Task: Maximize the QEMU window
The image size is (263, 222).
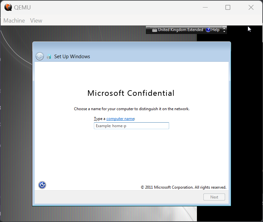Action: coord(228,8)
